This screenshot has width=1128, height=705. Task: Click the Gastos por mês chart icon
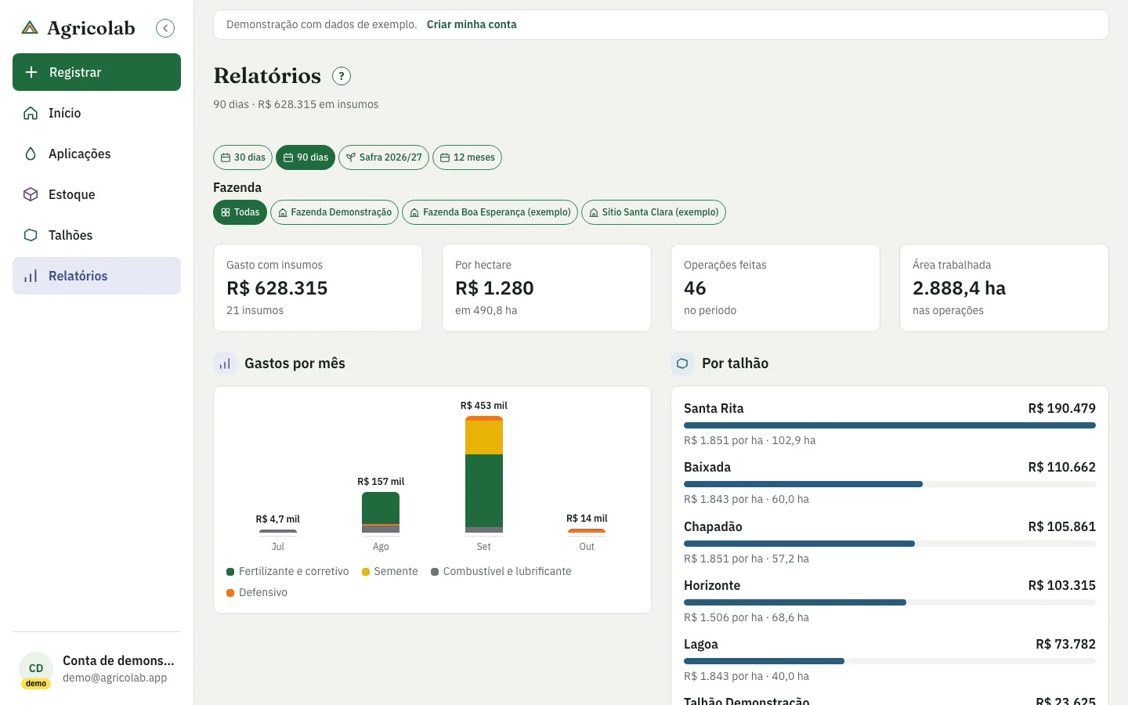click(x=225, y=363)
